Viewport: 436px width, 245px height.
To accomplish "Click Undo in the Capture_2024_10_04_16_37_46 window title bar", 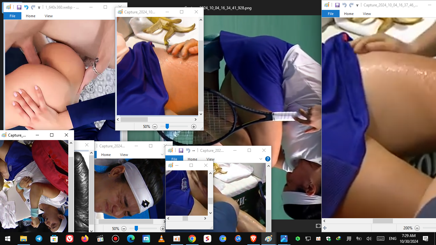I will [344, 5].
